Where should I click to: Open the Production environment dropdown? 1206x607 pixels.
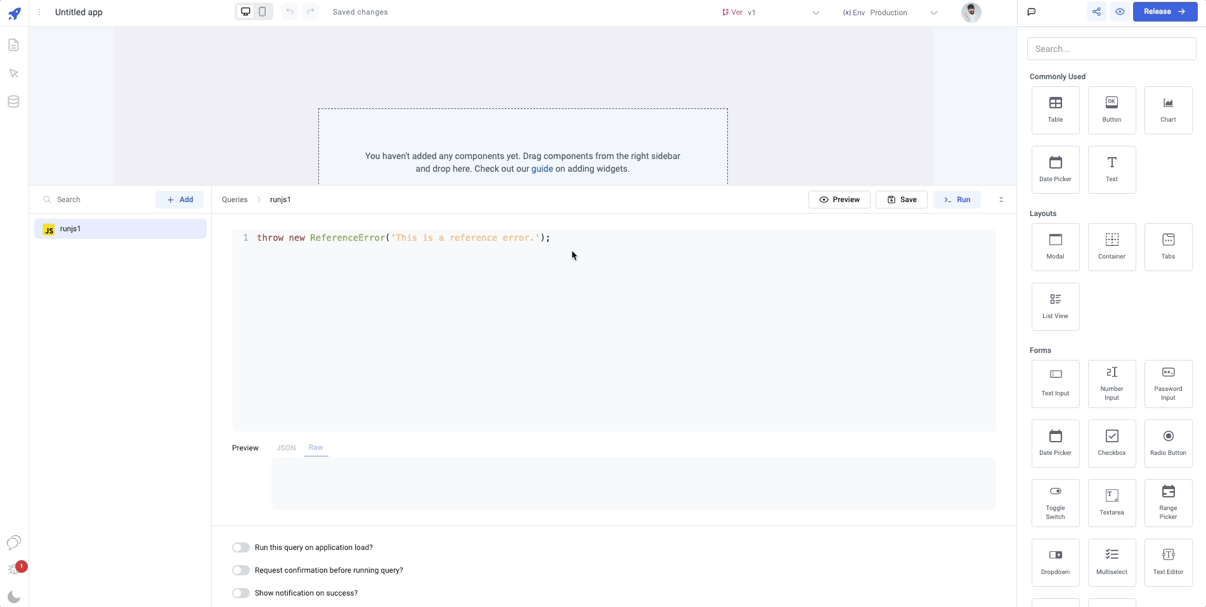coord(934,12)
